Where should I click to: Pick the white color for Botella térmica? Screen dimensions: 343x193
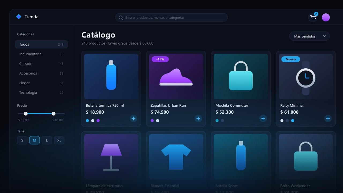(93, 121)
